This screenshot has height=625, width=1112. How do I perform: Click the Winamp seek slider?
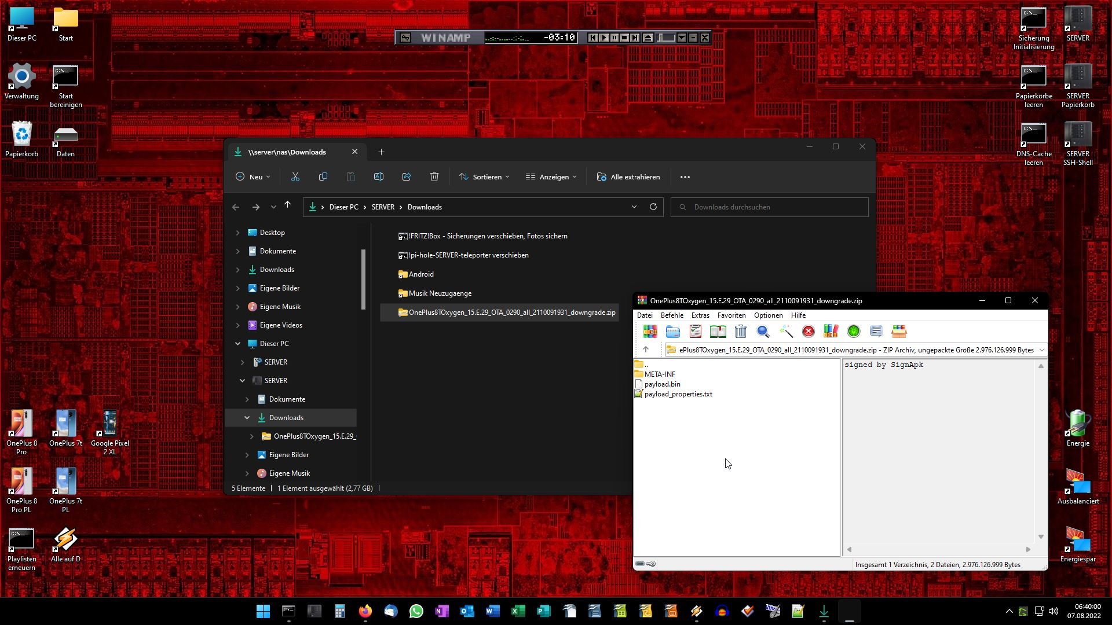[665, 38]
